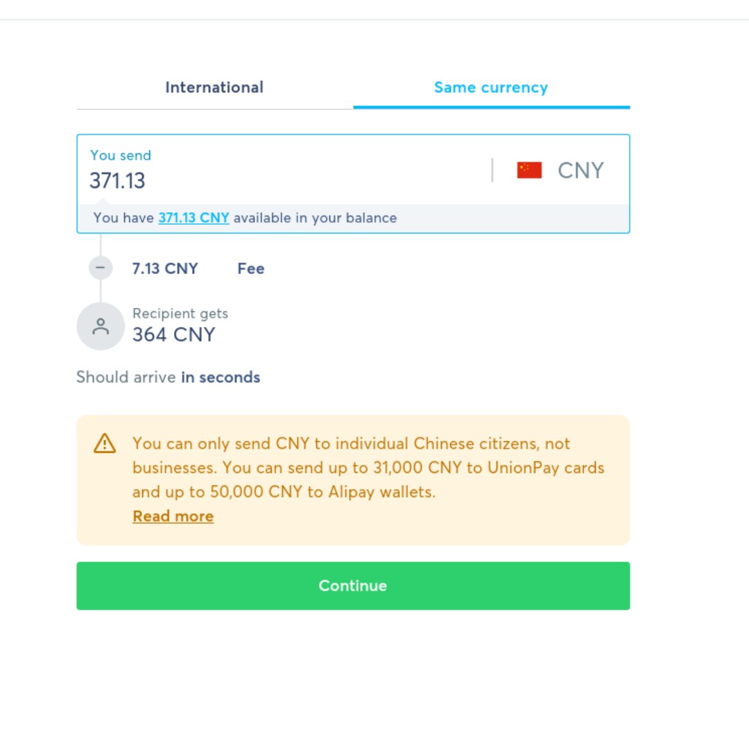Viewport: 749px width, 749px height.
Task: Click the available in your balance text
Action: point(315,218)
